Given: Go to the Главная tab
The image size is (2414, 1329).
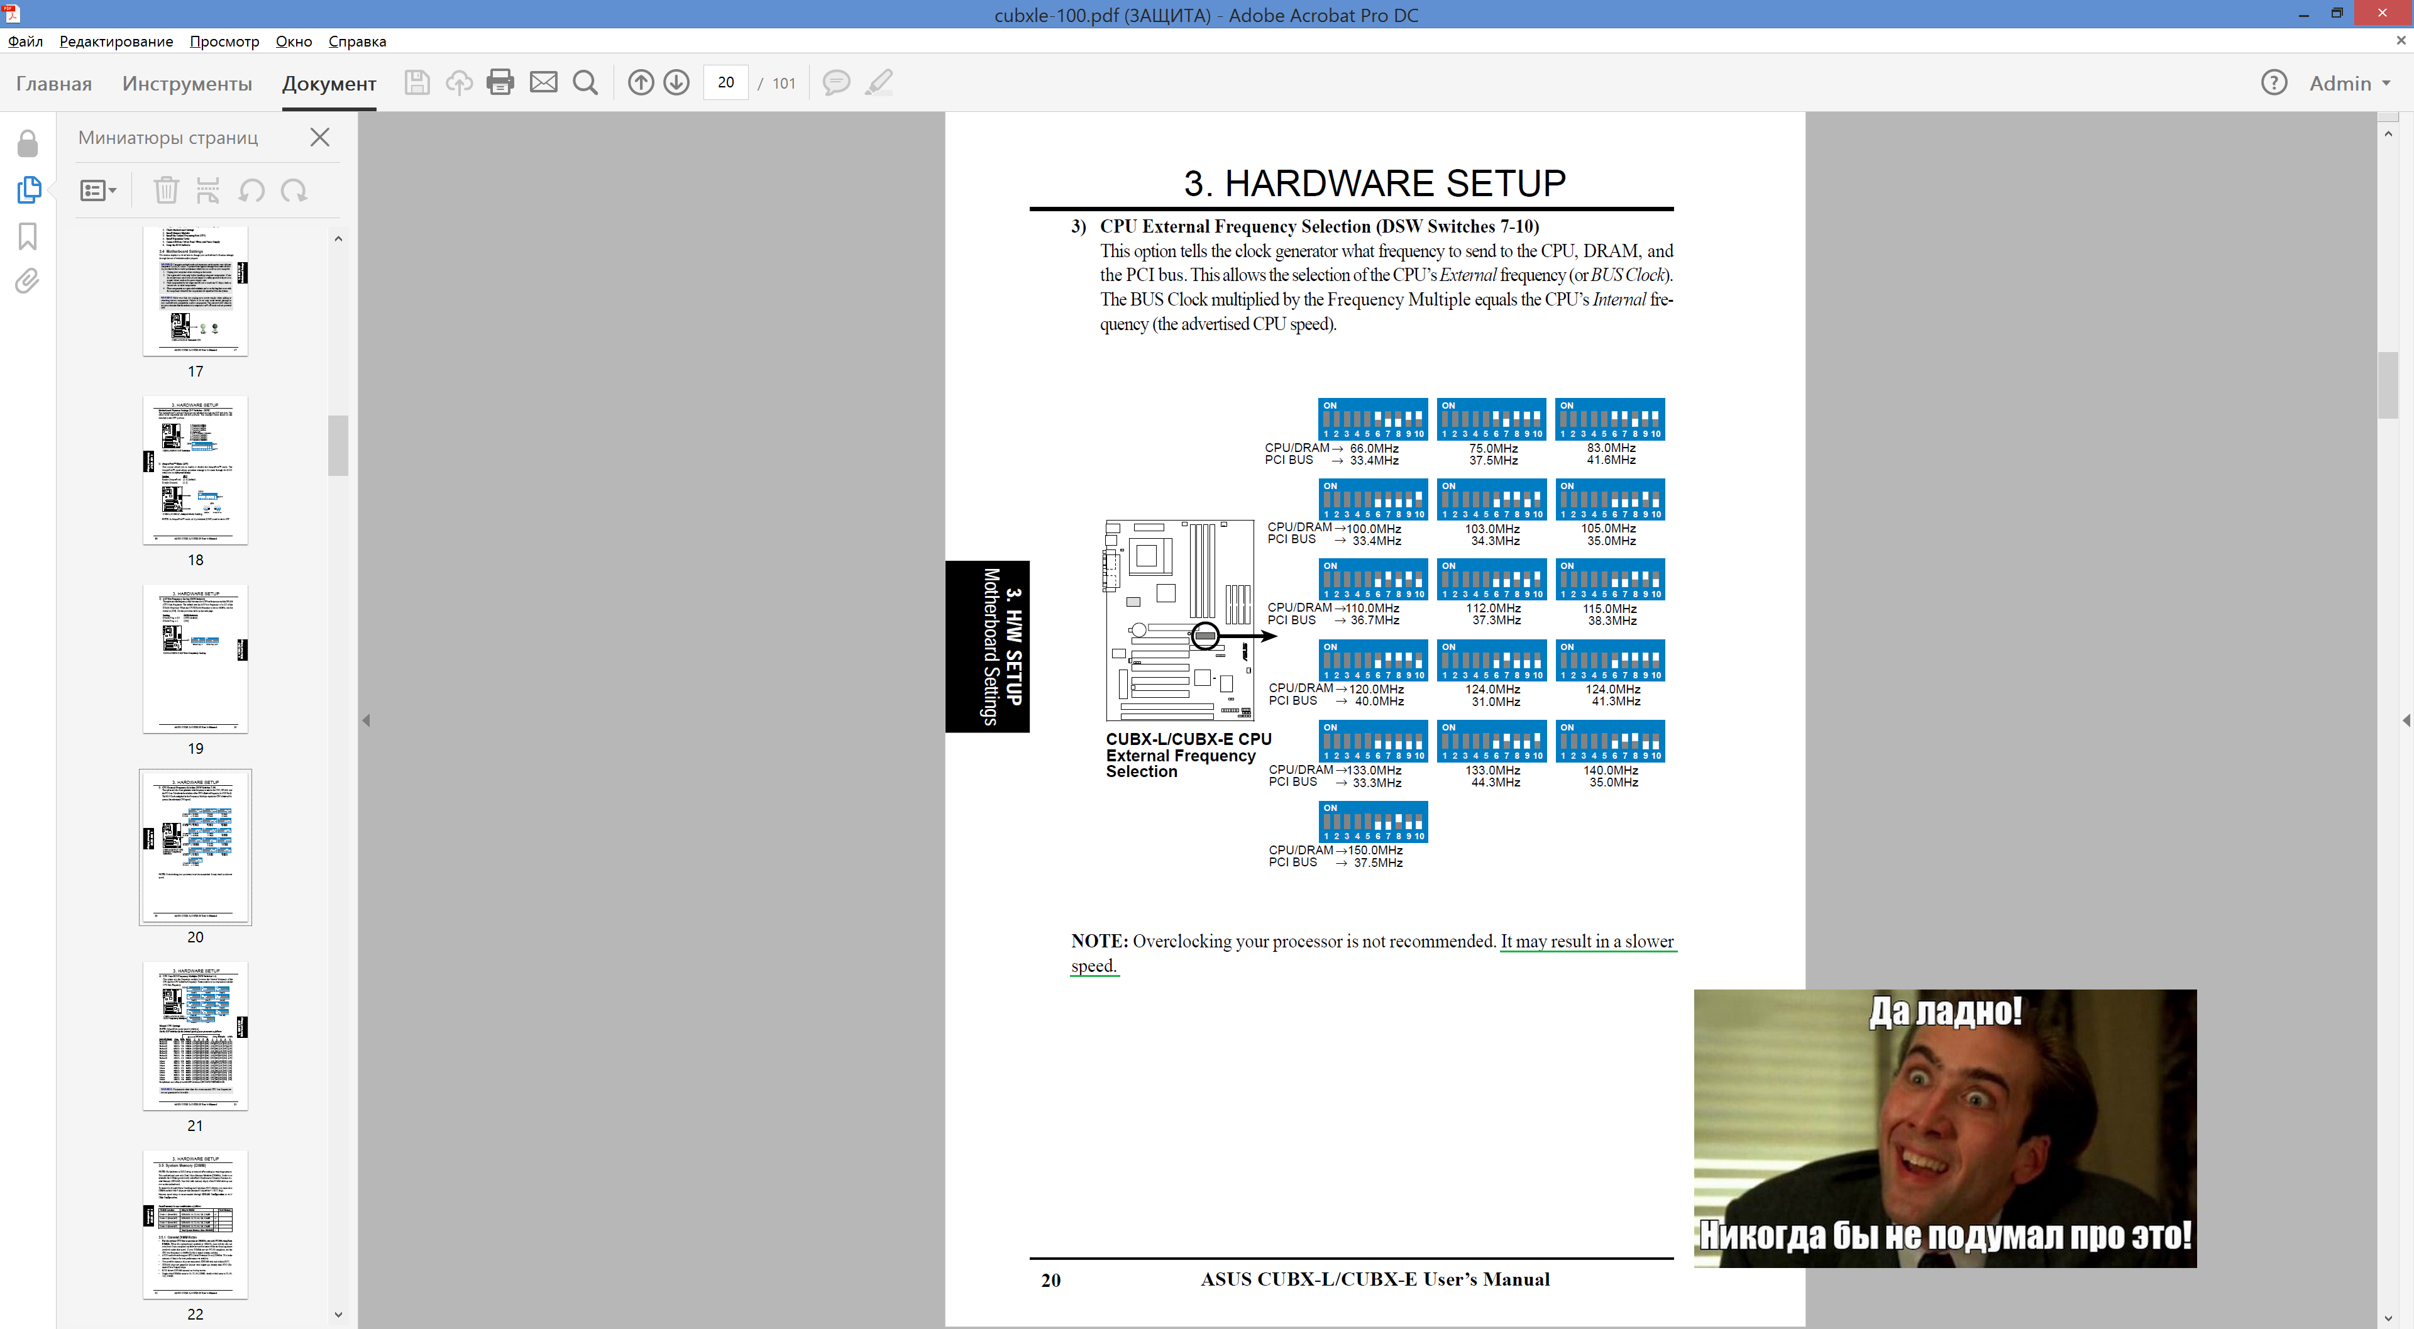Looking at the screenshot, I should (53, 82).
